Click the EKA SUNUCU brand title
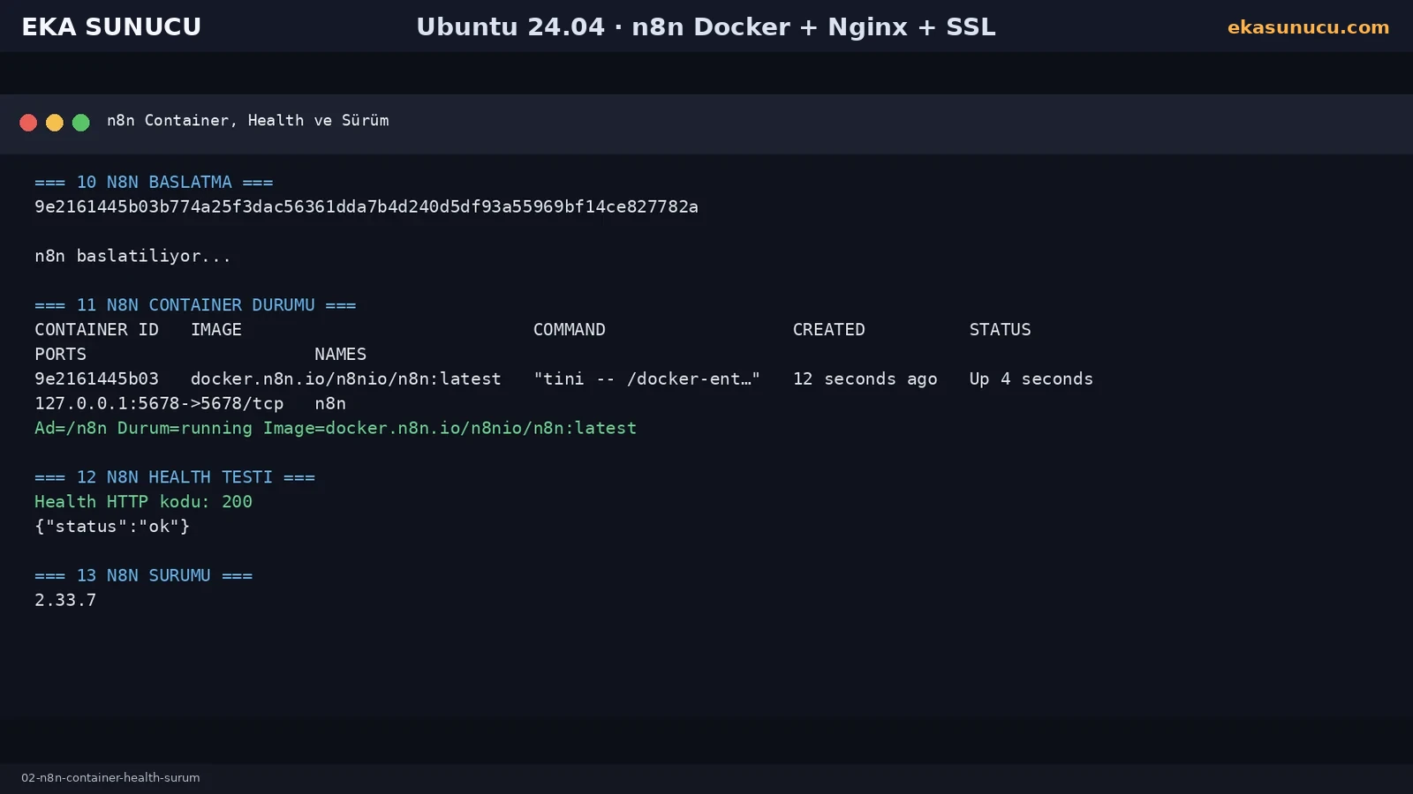 click(111, 27)
